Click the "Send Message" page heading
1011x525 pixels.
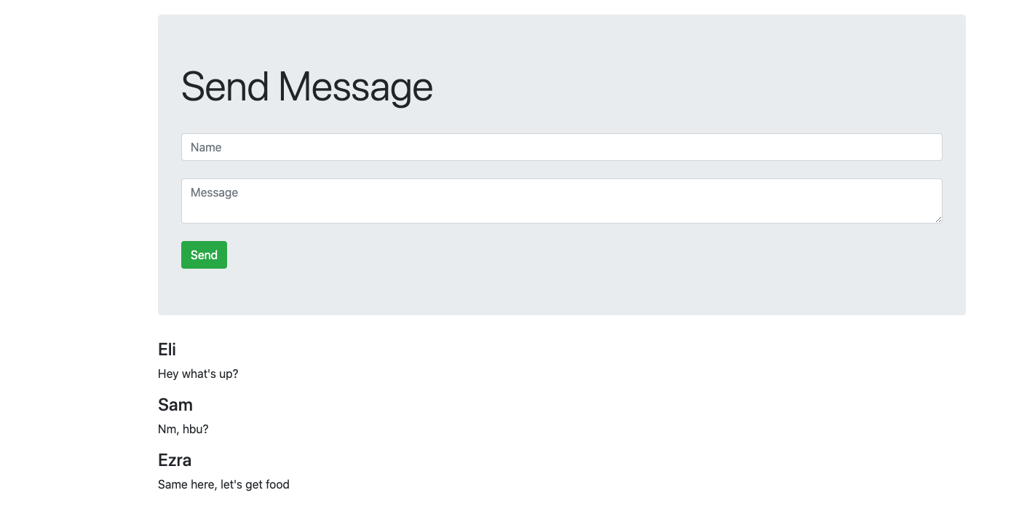(x=306, y=87)
